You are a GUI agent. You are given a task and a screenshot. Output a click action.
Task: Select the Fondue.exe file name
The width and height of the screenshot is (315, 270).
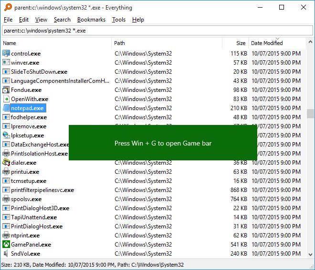tap(26, 90)
